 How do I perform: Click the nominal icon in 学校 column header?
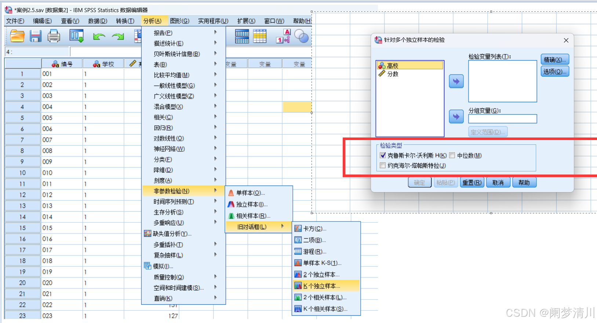(97, 64)
